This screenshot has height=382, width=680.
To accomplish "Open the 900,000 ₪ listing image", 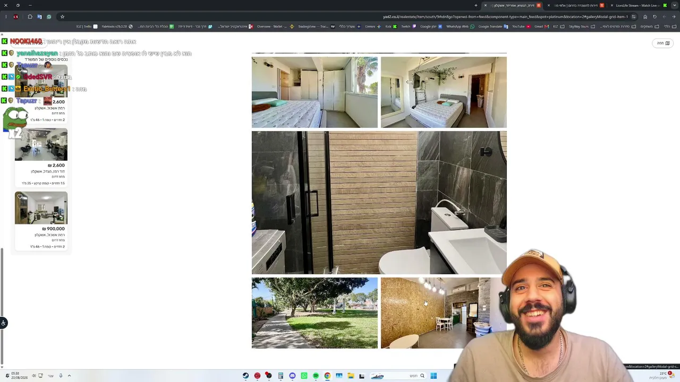I will 41,208.
